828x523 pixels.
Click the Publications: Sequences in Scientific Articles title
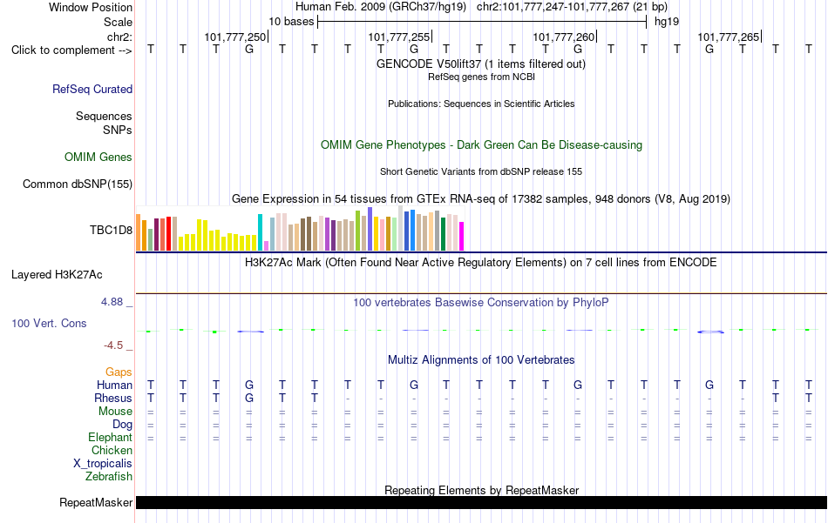coord(481,104)
